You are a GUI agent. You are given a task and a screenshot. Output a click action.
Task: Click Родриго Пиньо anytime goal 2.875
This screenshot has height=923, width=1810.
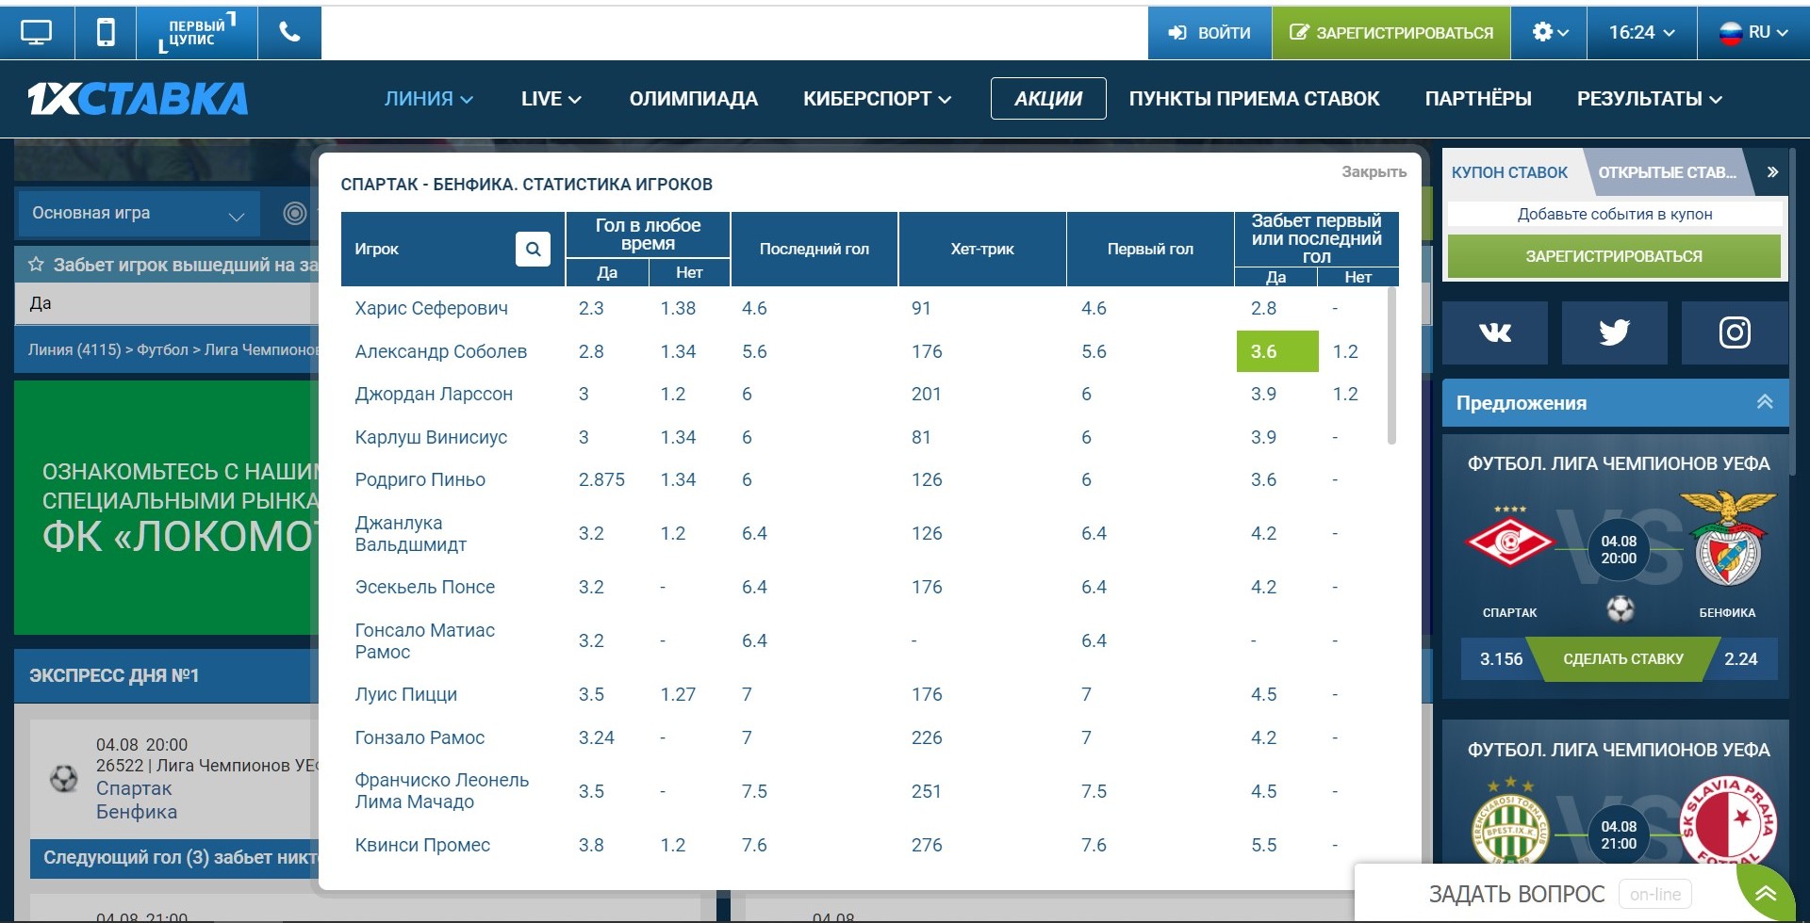pos(601,480)
